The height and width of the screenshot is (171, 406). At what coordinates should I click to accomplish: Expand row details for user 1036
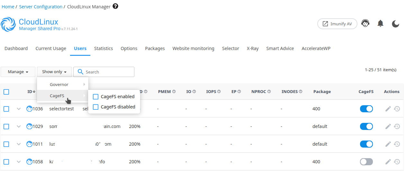click(x=19, y=109)
